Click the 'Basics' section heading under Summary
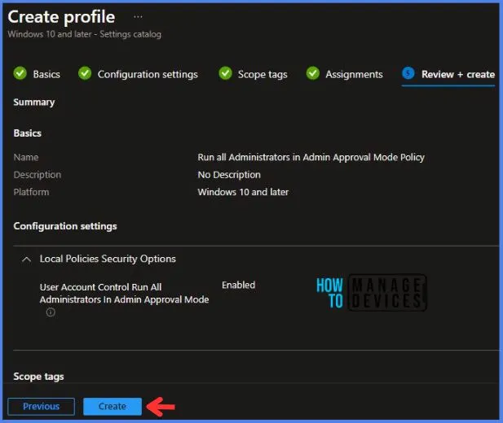 point(27,133)
